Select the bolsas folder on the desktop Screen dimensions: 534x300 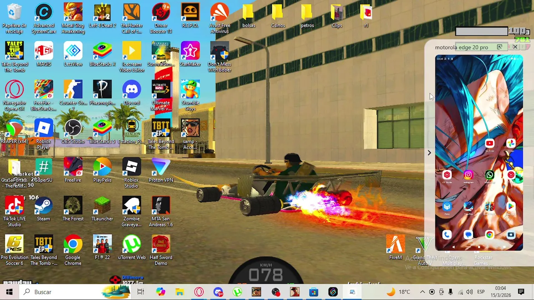(249, 16)
